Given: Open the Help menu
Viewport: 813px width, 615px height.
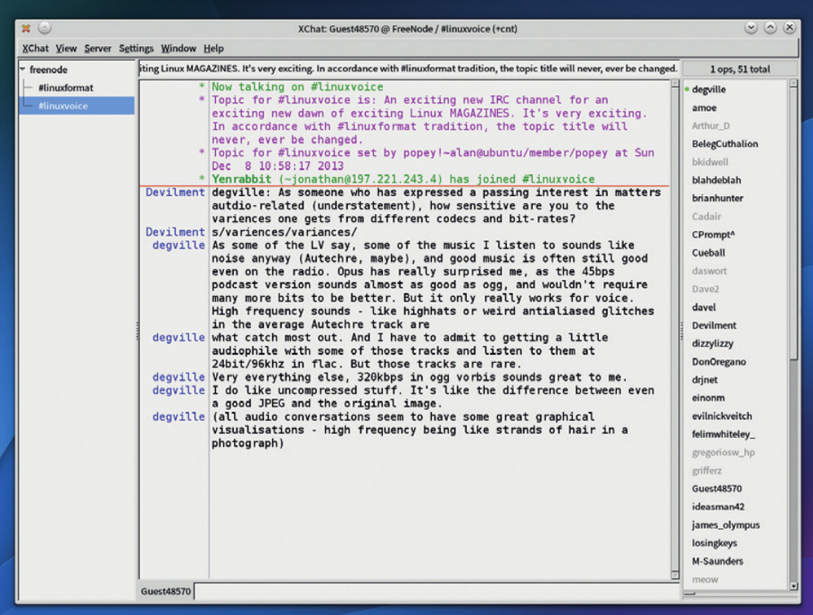Looking at the screenshot, I should [x=213, y=48].
